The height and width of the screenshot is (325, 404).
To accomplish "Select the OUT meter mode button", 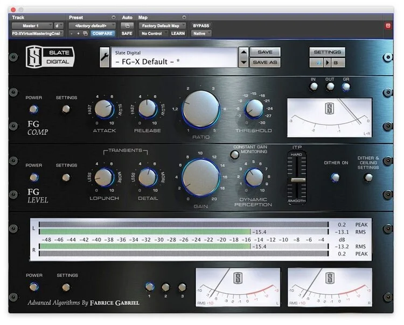I will click(x=330, y=87).
